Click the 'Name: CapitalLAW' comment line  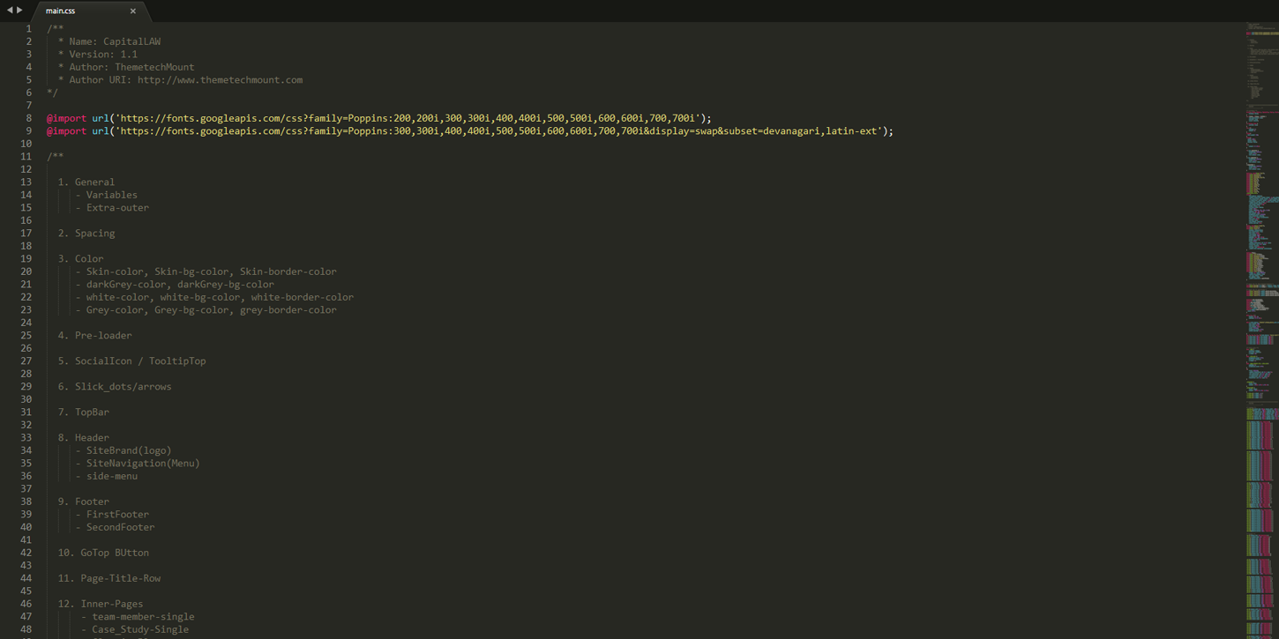109,41
